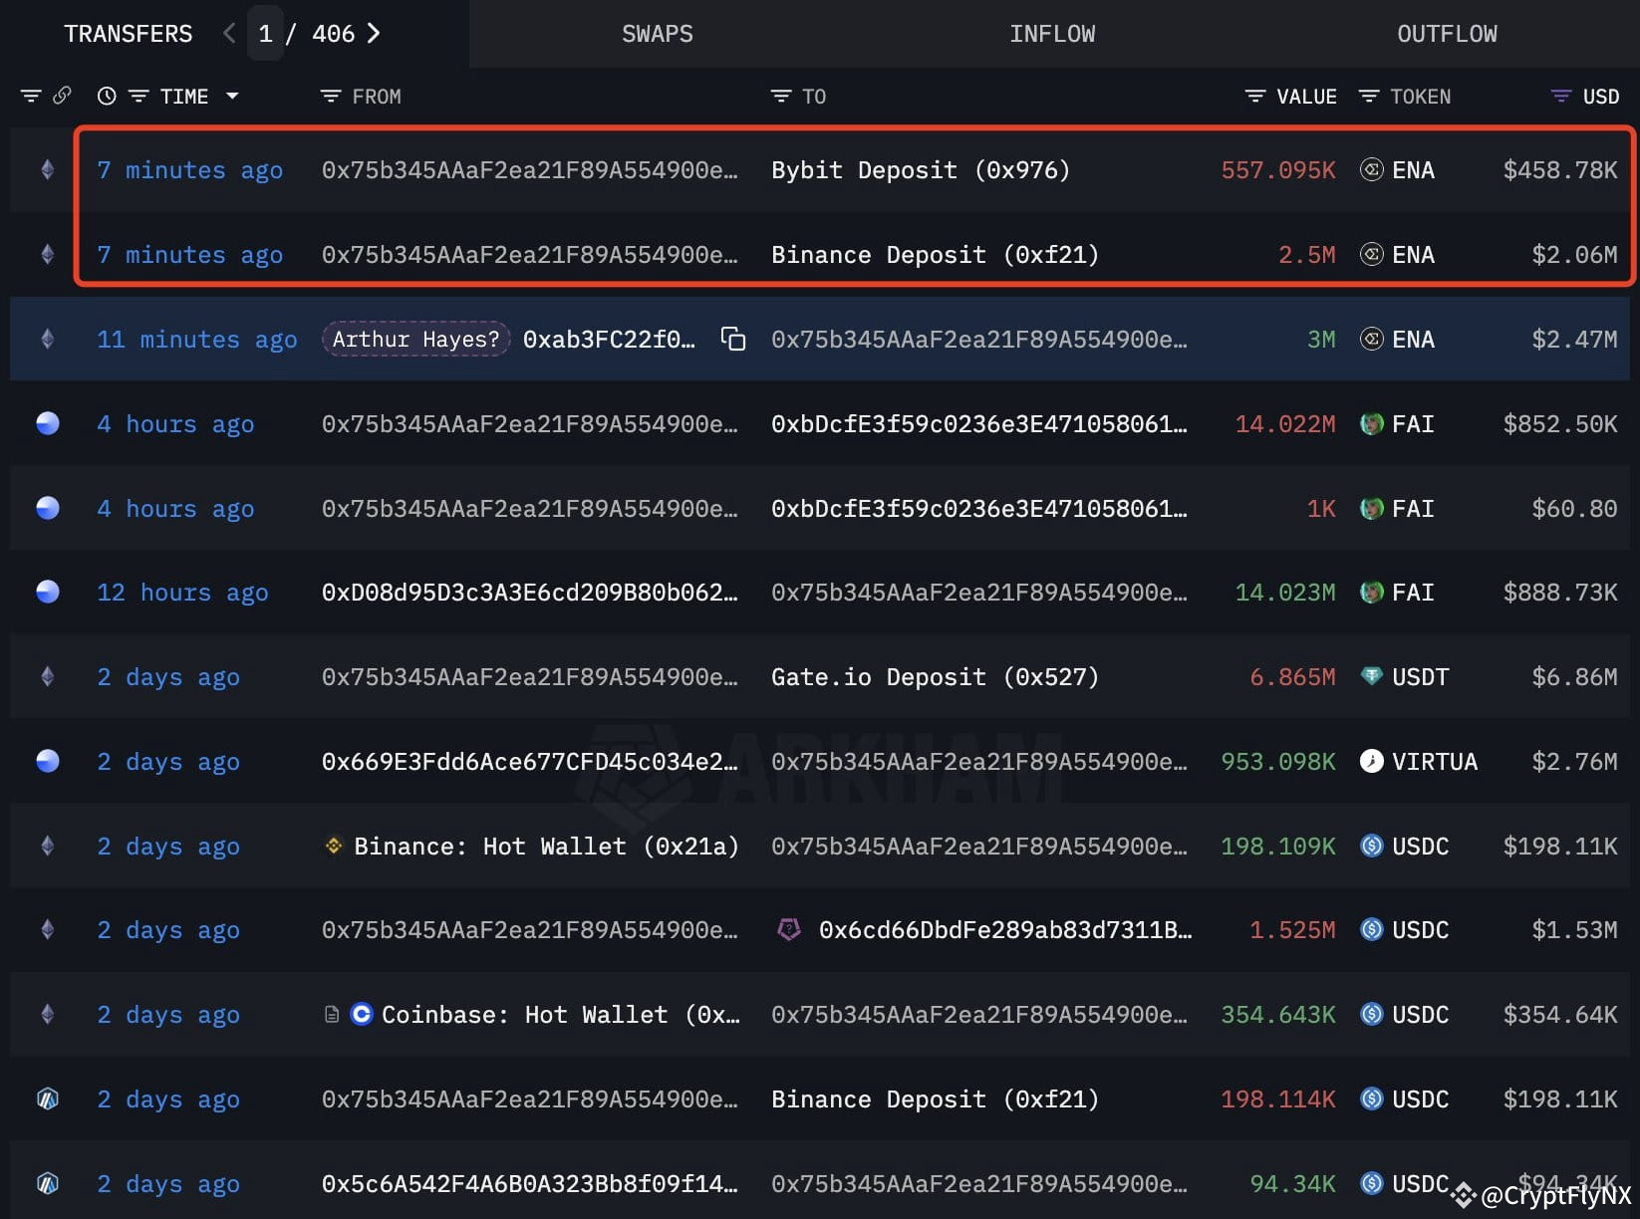Viewport: 1640px width, 1219px height.
Task: Open chain filter icon in header row
Action: pos(31,97)
